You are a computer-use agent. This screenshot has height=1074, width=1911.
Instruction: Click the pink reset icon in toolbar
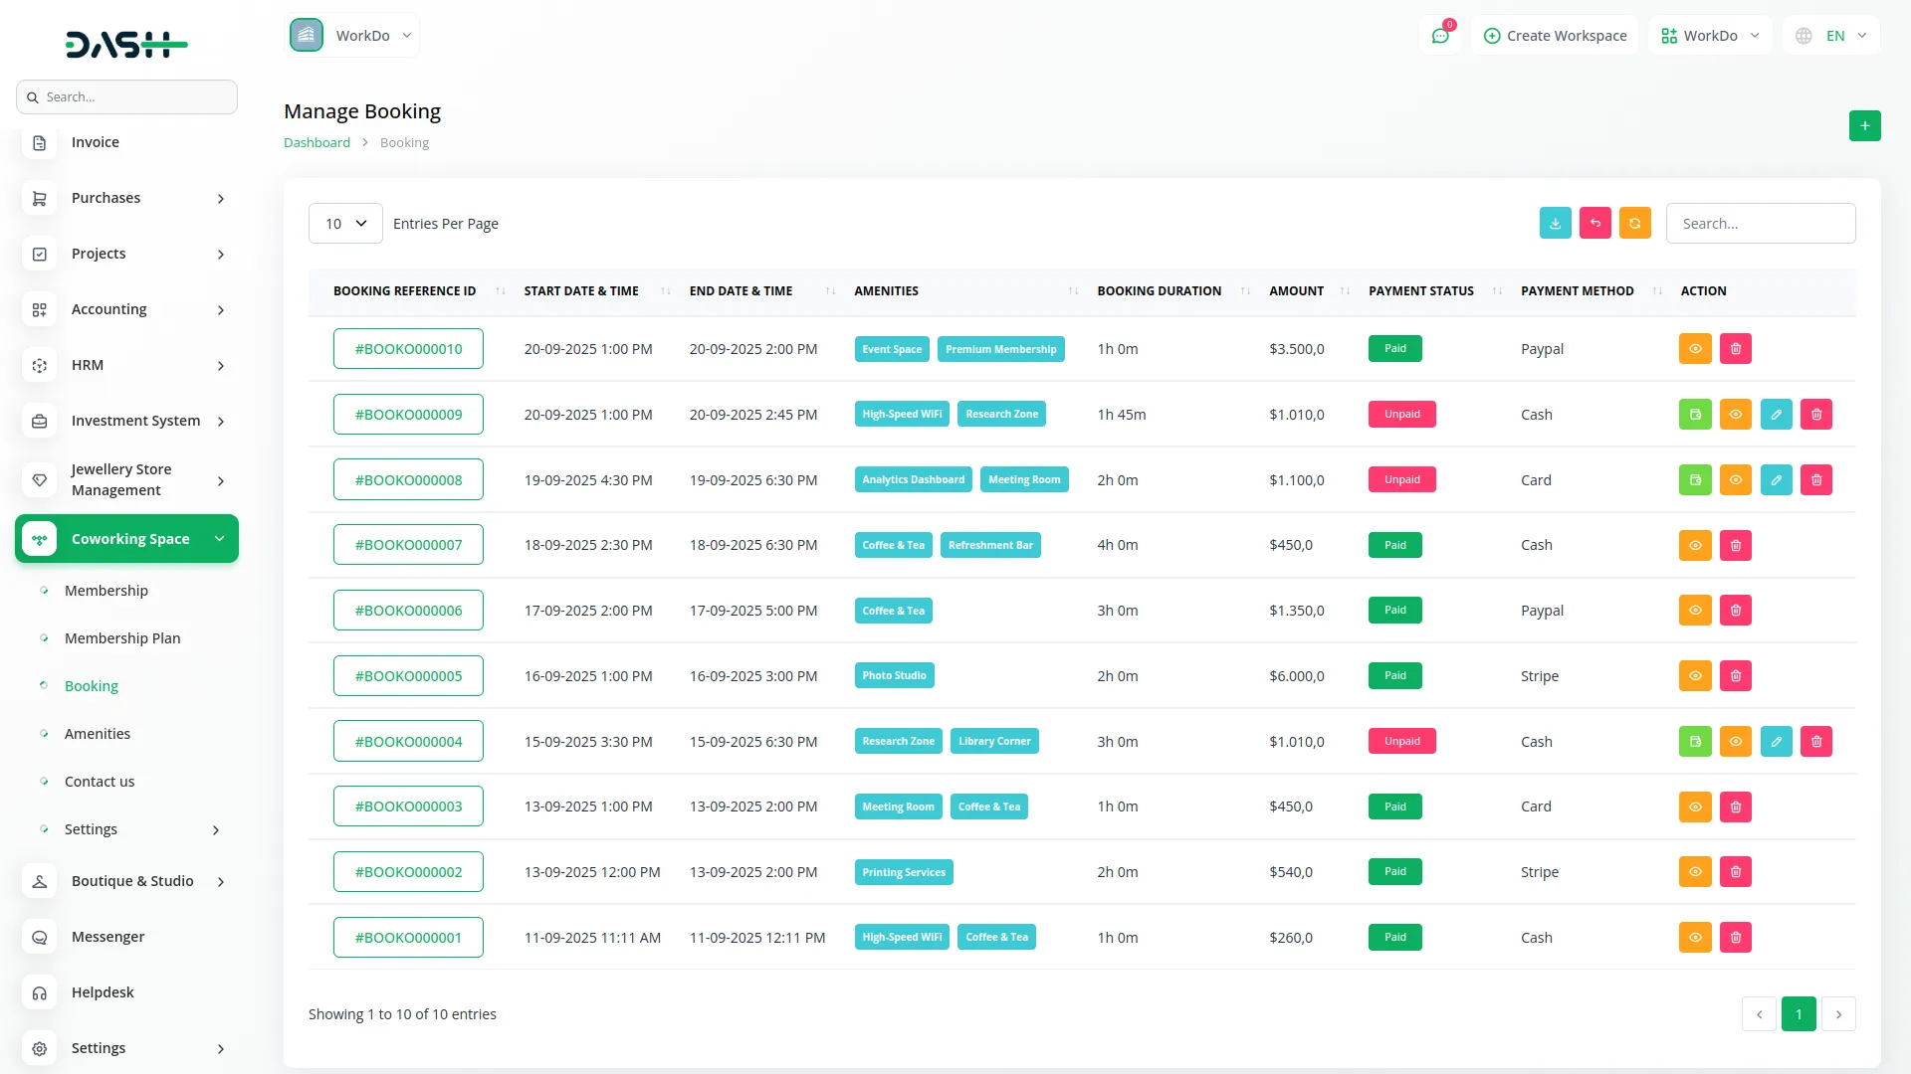(1594, 224)
